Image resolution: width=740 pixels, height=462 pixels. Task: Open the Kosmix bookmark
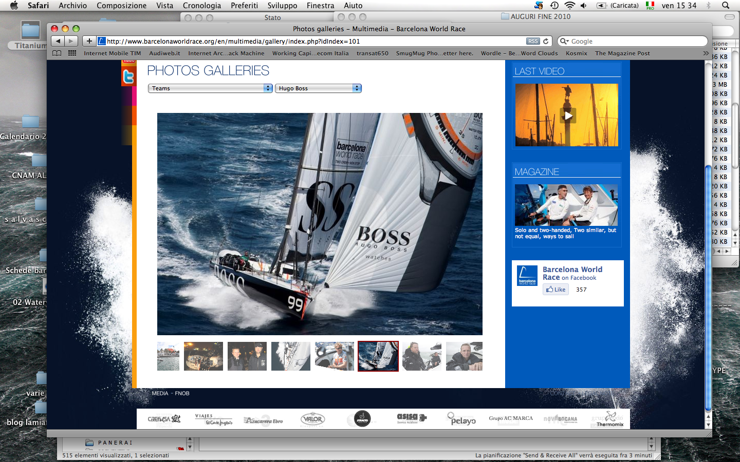576,53
